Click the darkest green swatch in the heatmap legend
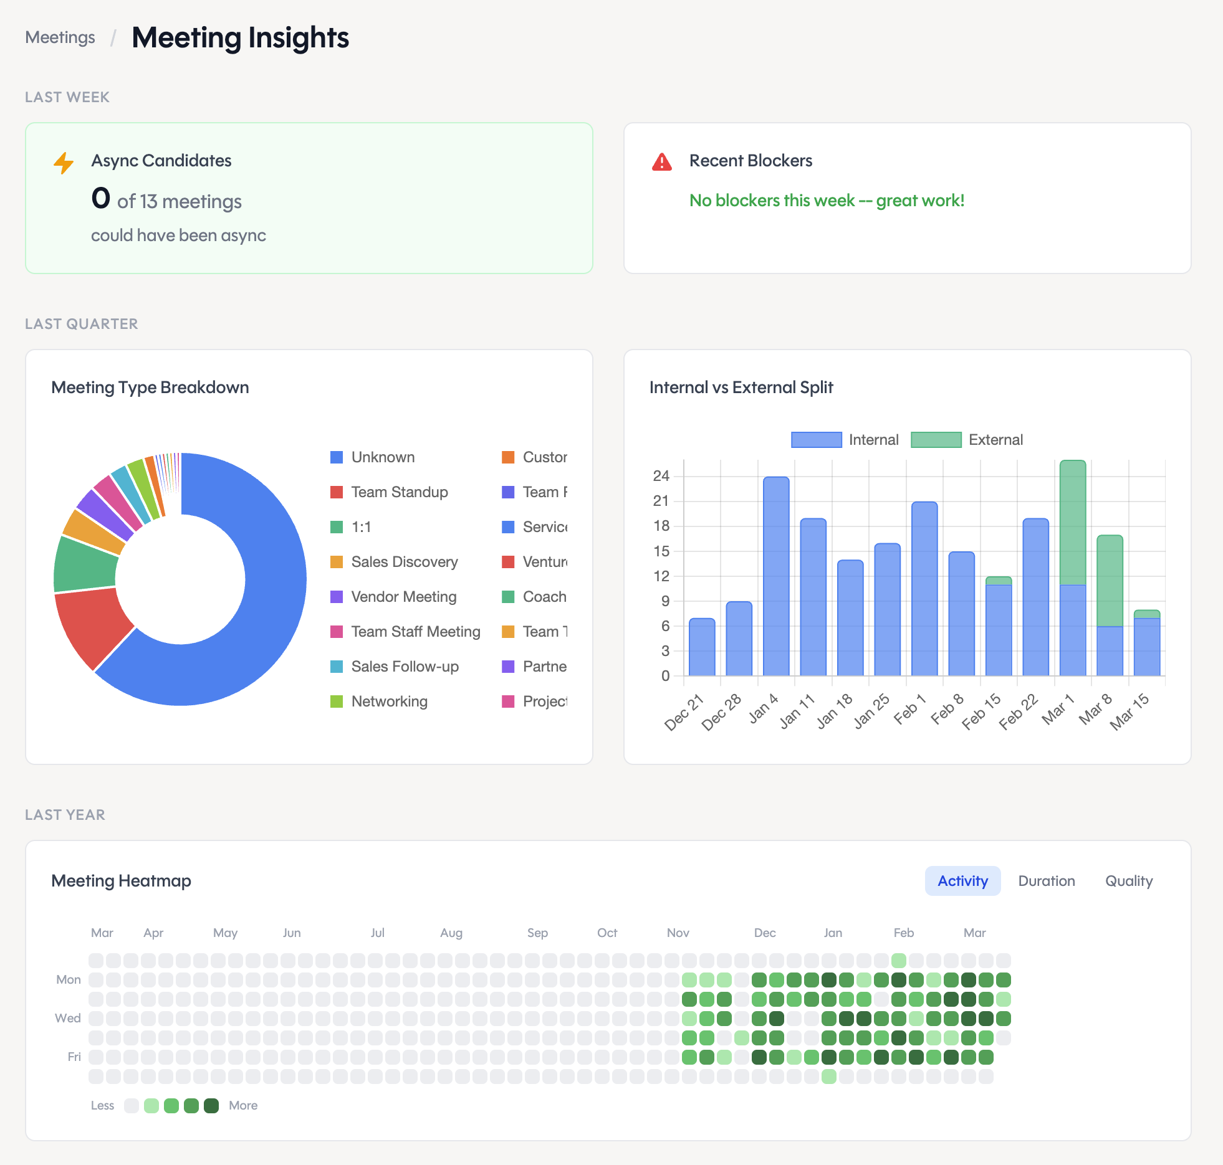The width and height of the screenshot is (1223, 1165). tap(211, 1105)
